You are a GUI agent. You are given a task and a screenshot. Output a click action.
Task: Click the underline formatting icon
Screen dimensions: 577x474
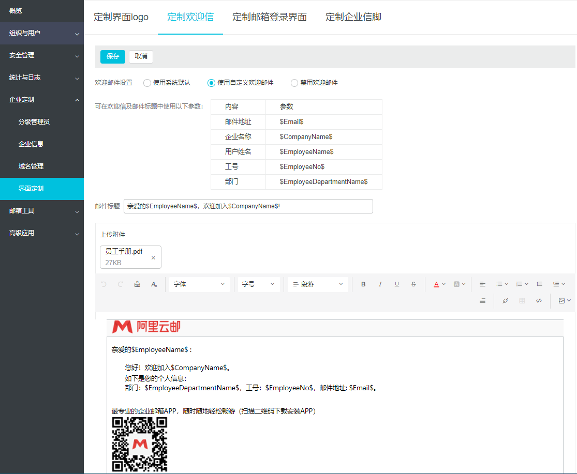397,284
